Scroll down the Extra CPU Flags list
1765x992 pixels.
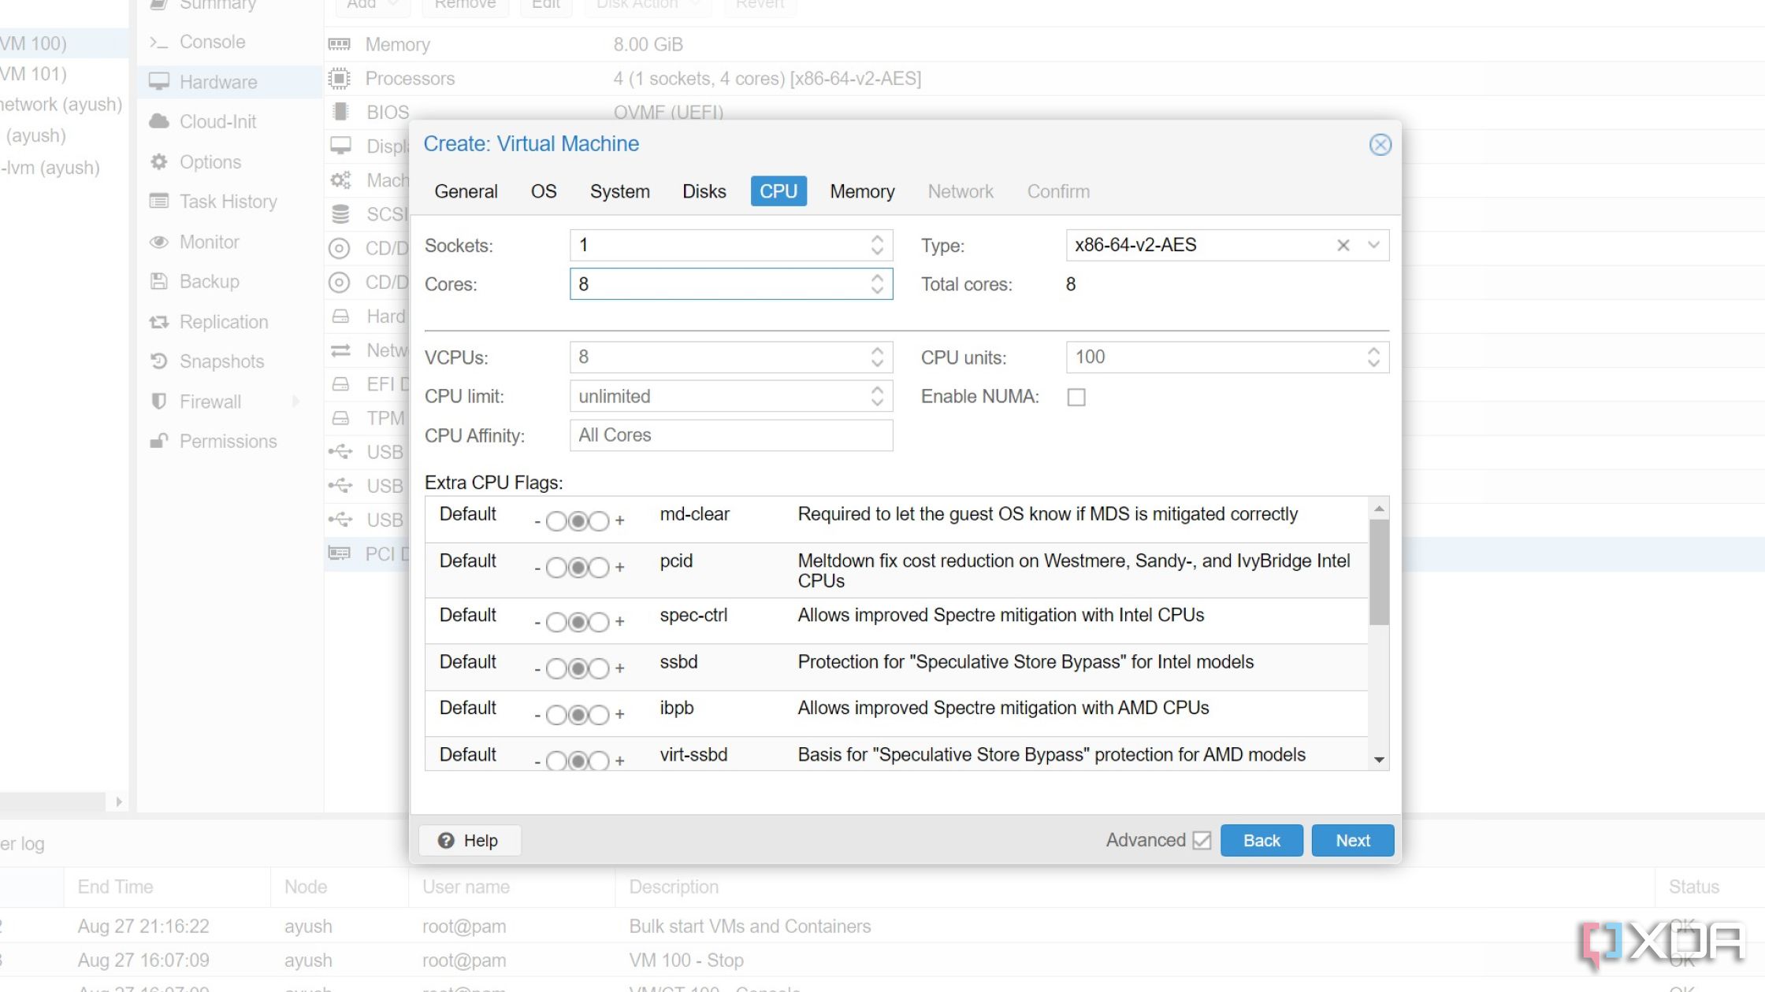[1380, 762]
